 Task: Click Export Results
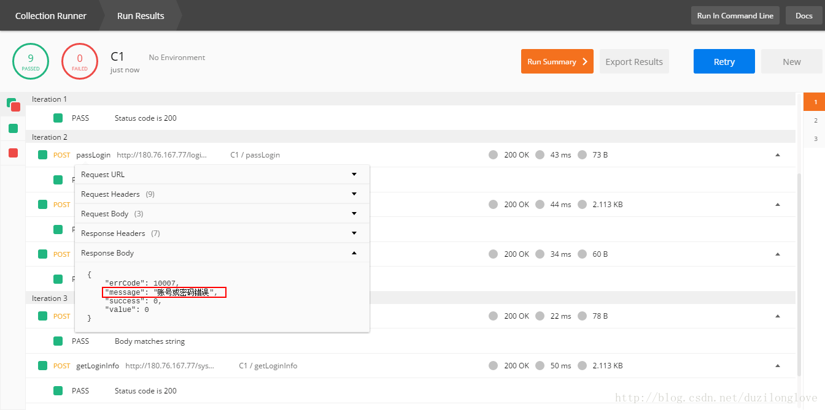pyautogui.click(x=634, y=61)
